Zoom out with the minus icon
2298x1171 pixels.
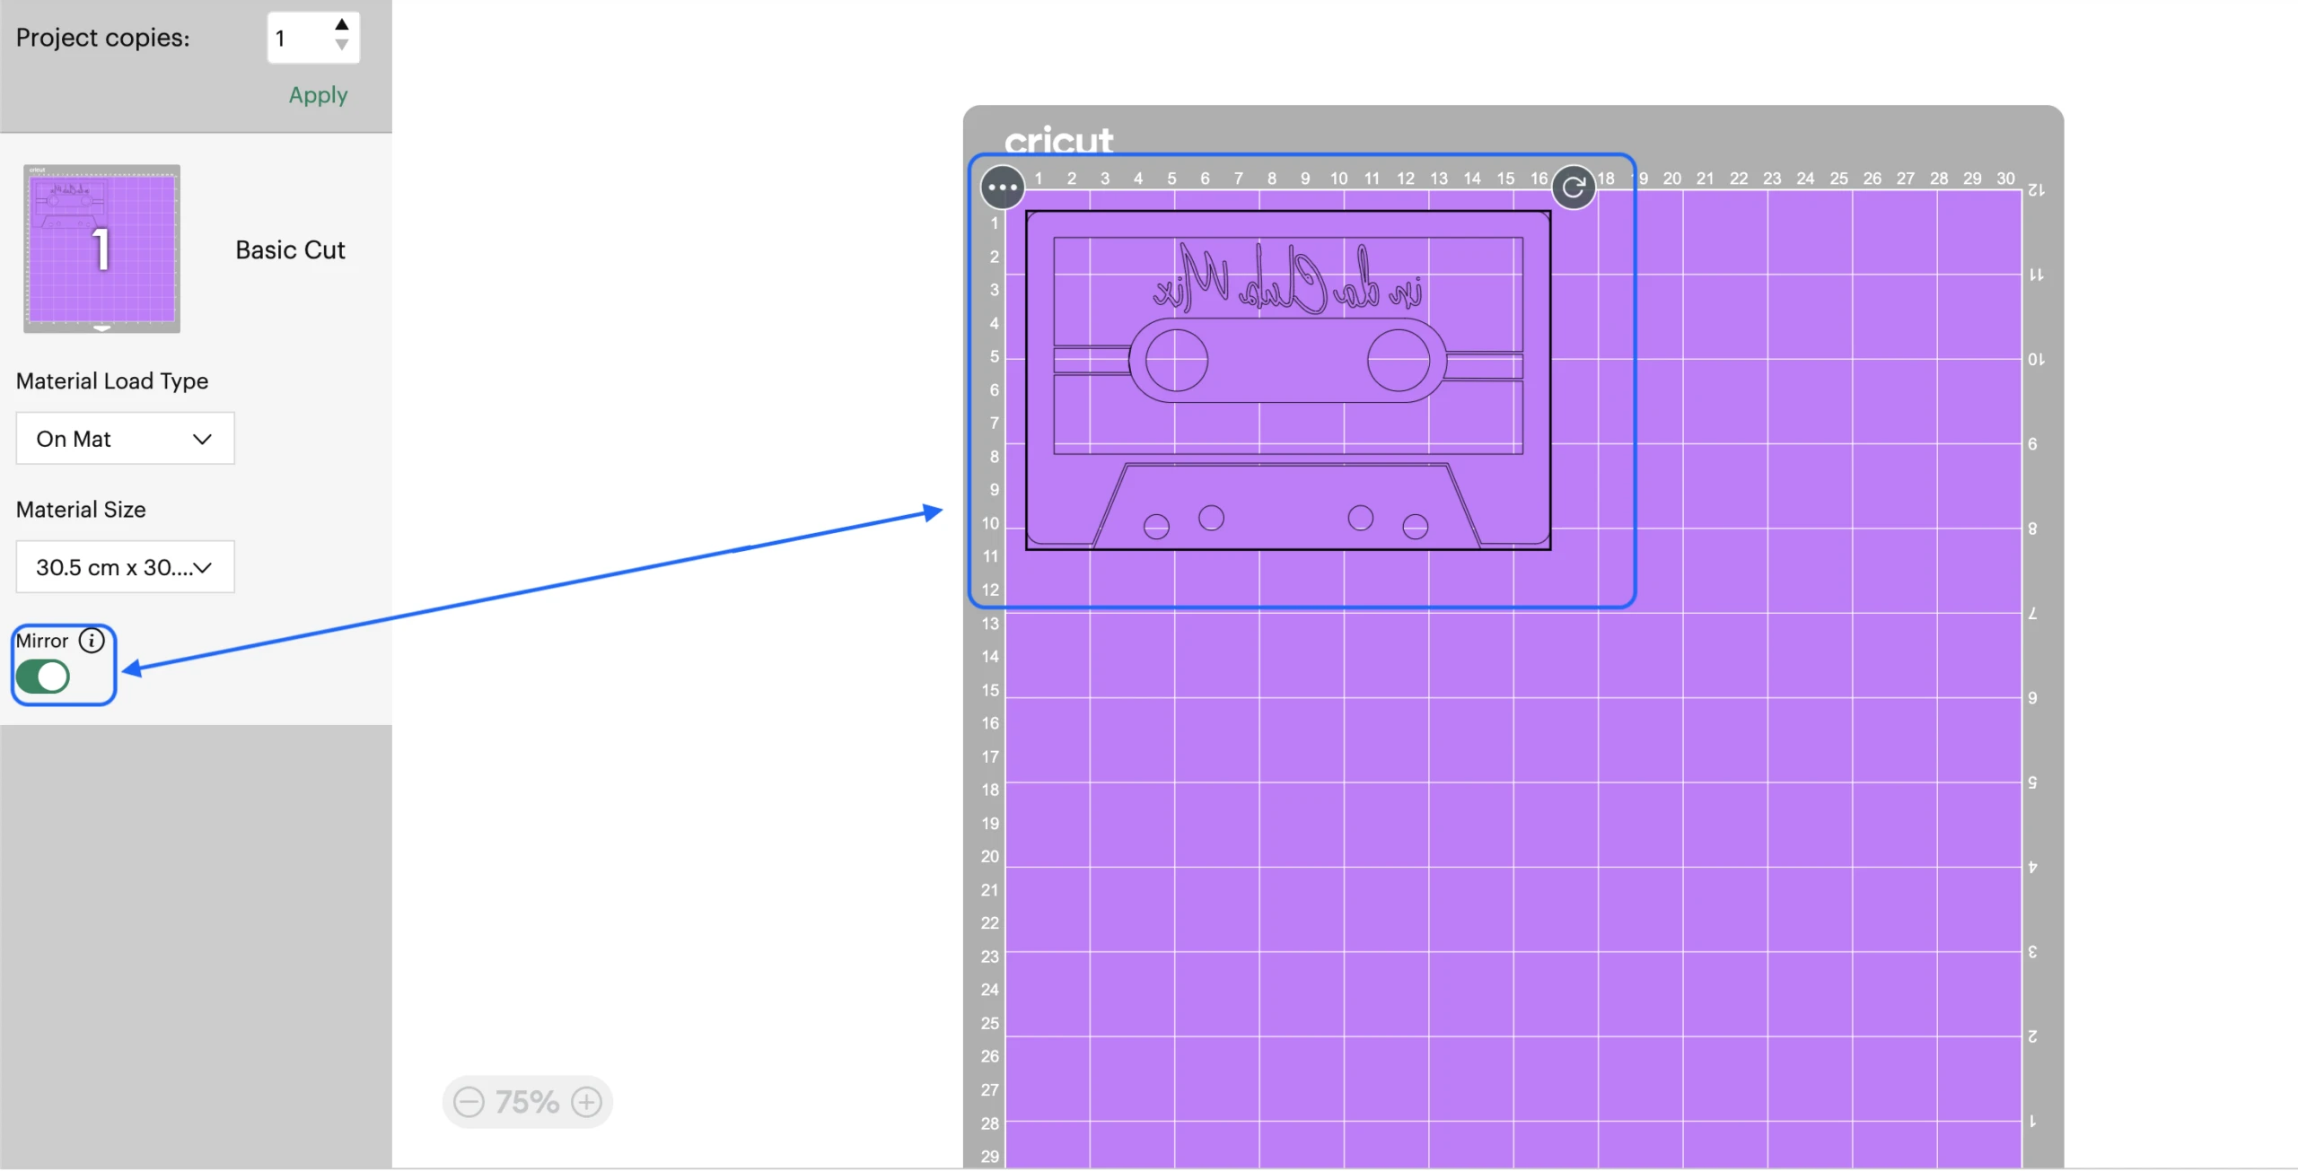point(469,1102)
